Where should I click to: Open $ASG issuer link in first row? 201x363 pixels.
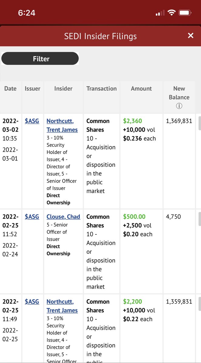[x=32, y=121]
